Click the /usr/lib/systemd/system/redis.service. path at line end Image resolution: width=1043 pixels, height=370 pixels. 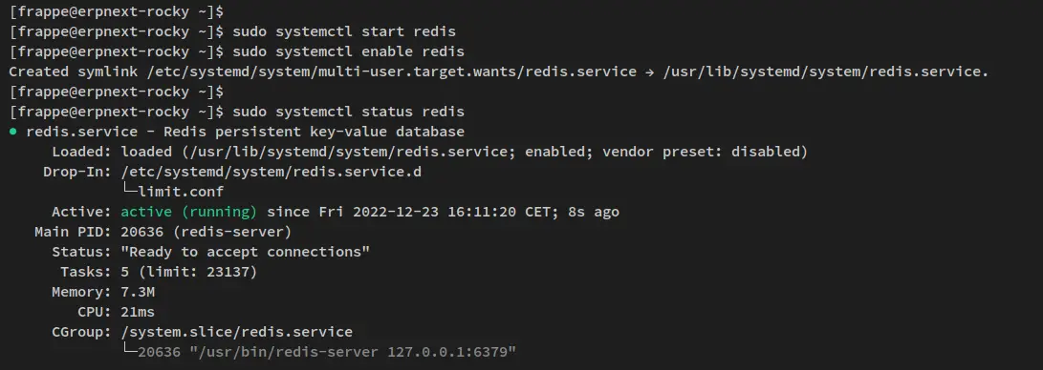click(x=826, y=72)
